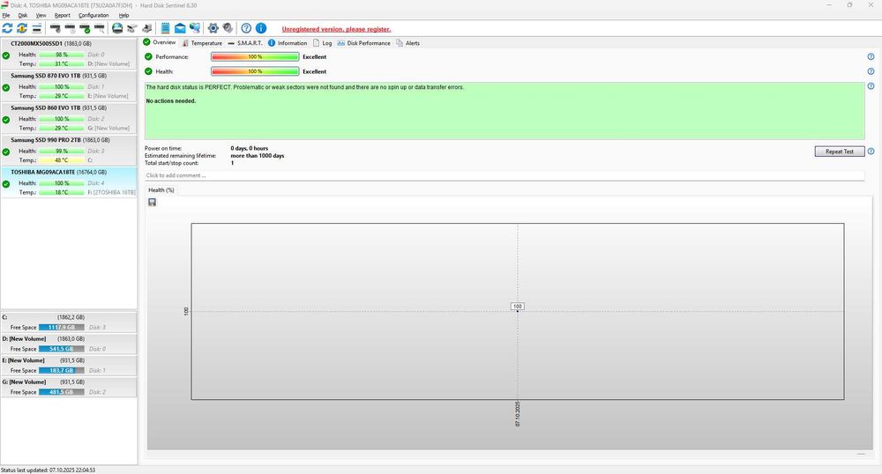Select the CT2000MX500SSD1 disk entry

point(69,54)
